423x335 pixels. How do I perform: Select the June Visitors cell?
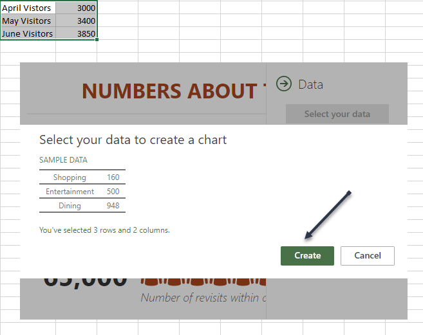pos(28,33)
